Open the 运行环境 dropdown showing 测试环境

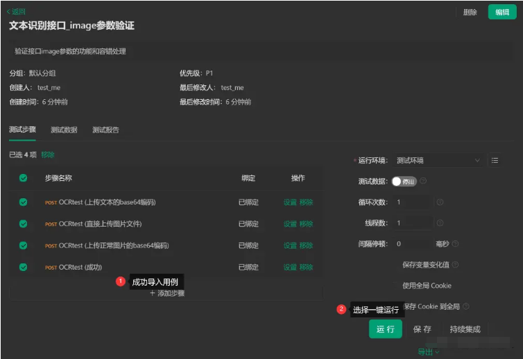[x=438, y=160]
